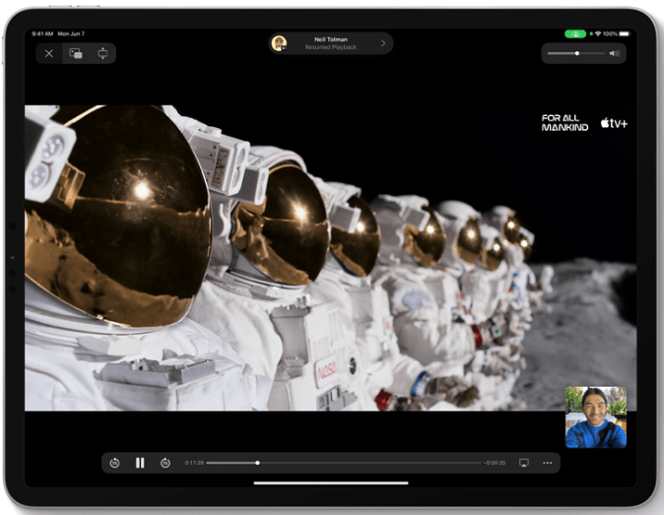Toggle the fill-screen aspect button
Viewport: 664px width, 515px height.
pyautogui.click(x=102, y=54)
